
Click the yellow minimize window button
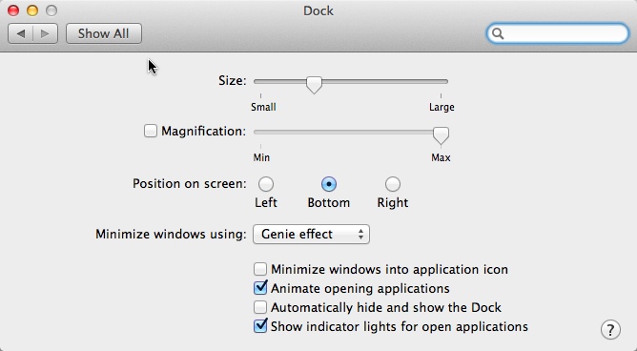coord(32,10)
